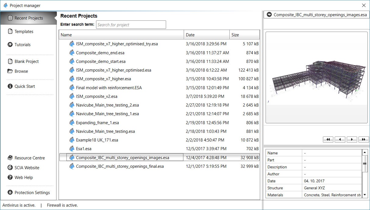This screenshot has width=370, height=210.
Task: Open the Resource Centre link
Action: click(x=30, y=158)
